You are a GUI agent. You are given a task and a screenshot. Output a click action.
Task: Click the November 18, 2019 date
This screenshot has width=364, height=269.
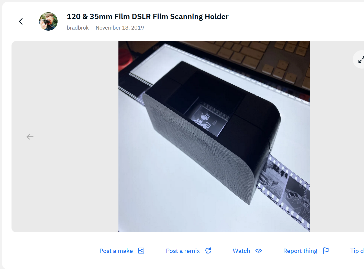tap(120, 28)
